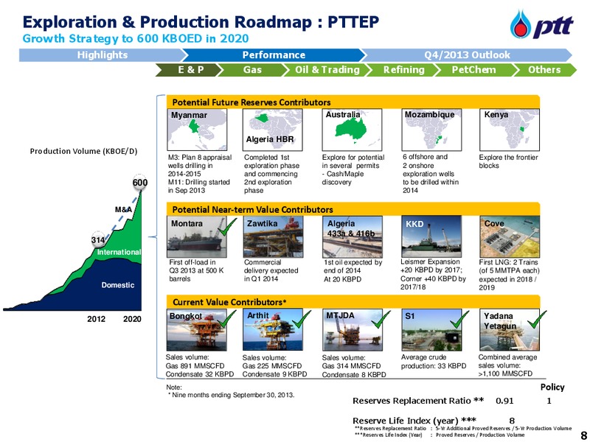590x442 pixels.
Task: Click the Algeria HBR map thumbnail
Action: tap(272, 130)
